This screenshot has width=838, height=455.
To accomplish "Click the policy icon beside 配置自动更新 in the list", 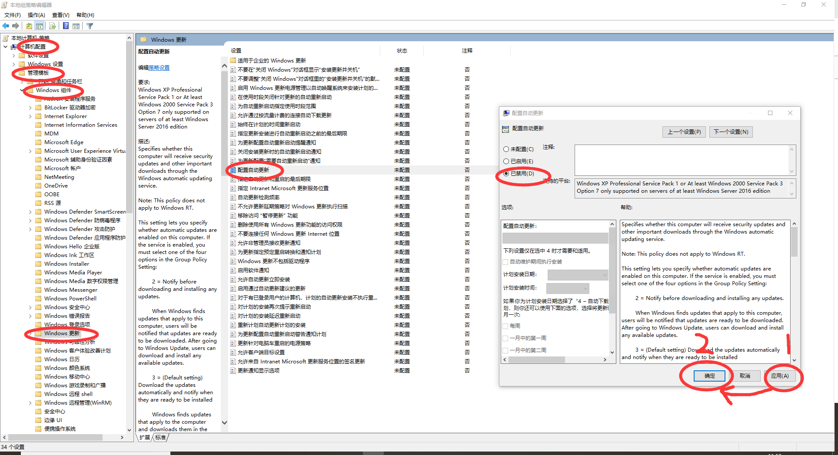I will (233, 170).
